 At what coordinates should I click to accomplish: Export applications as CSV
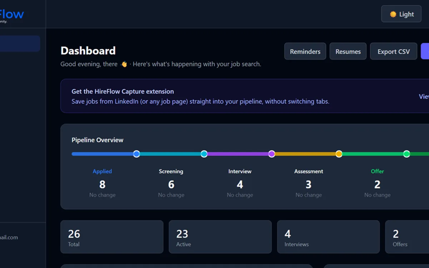394,51
